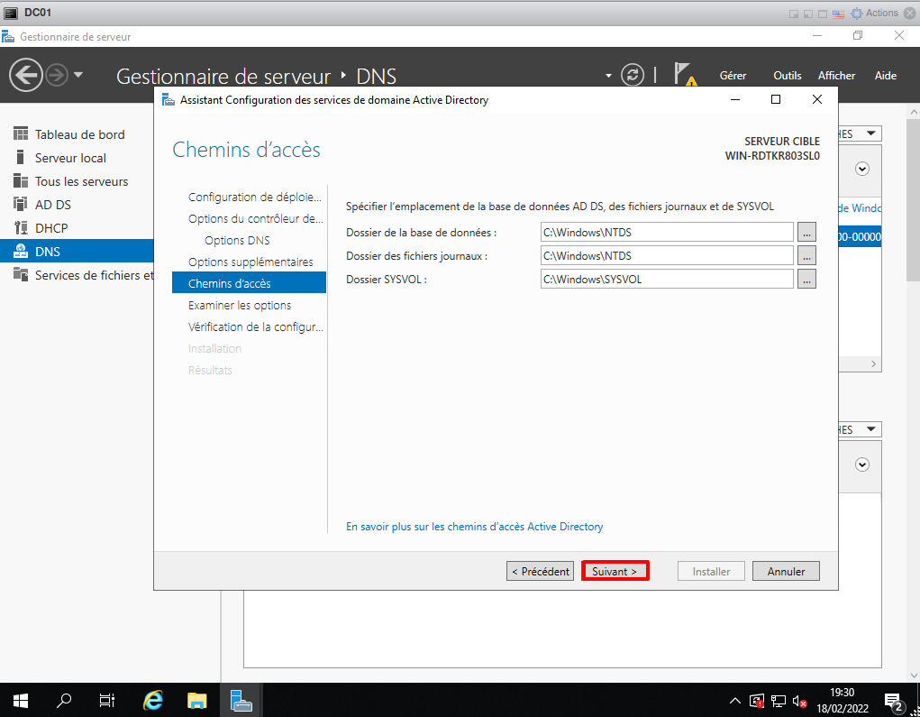Click the journal files folder path field

point(667,256)
